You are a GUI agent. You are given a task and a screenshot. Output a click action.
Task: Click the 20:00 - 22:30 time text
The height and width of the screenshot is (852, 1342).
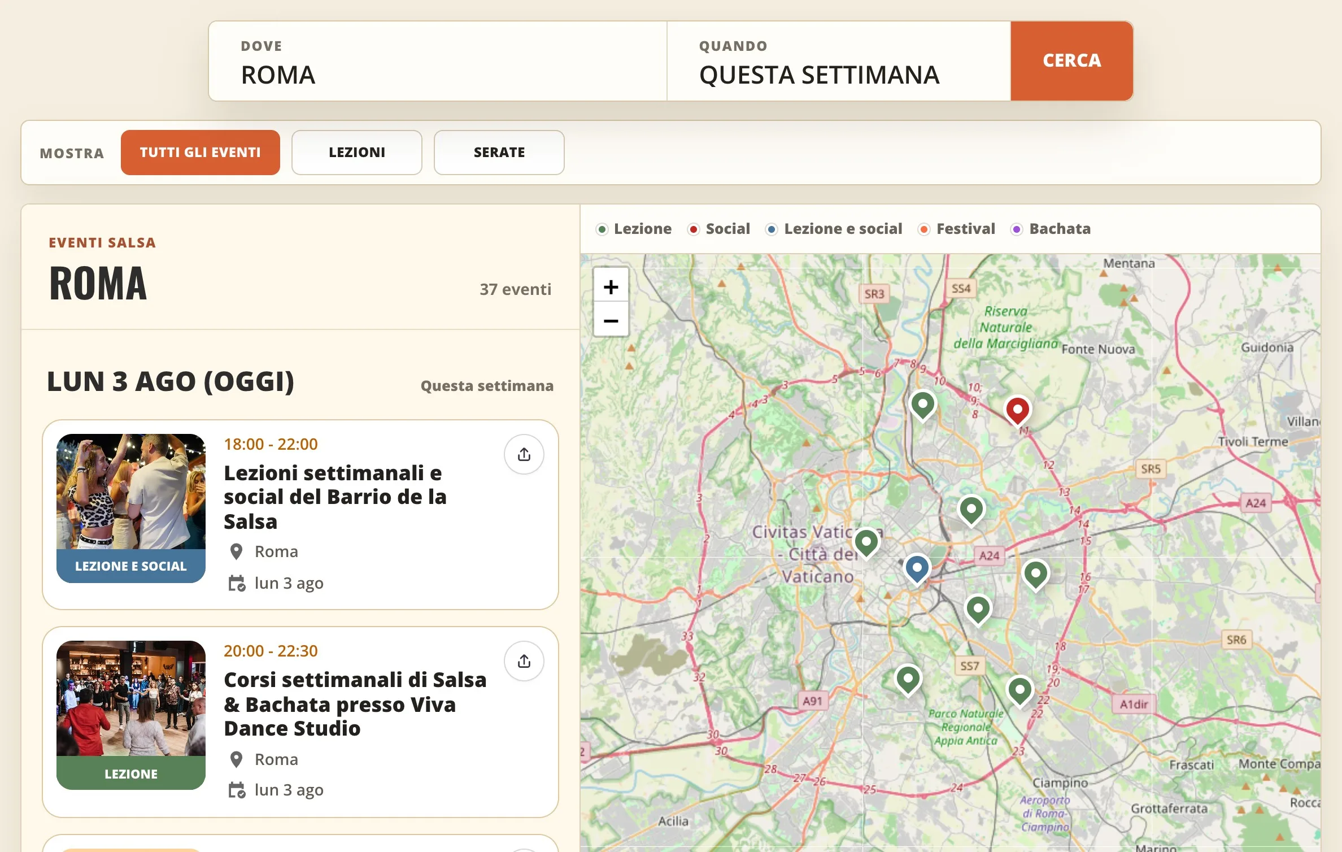click(271, 651)
